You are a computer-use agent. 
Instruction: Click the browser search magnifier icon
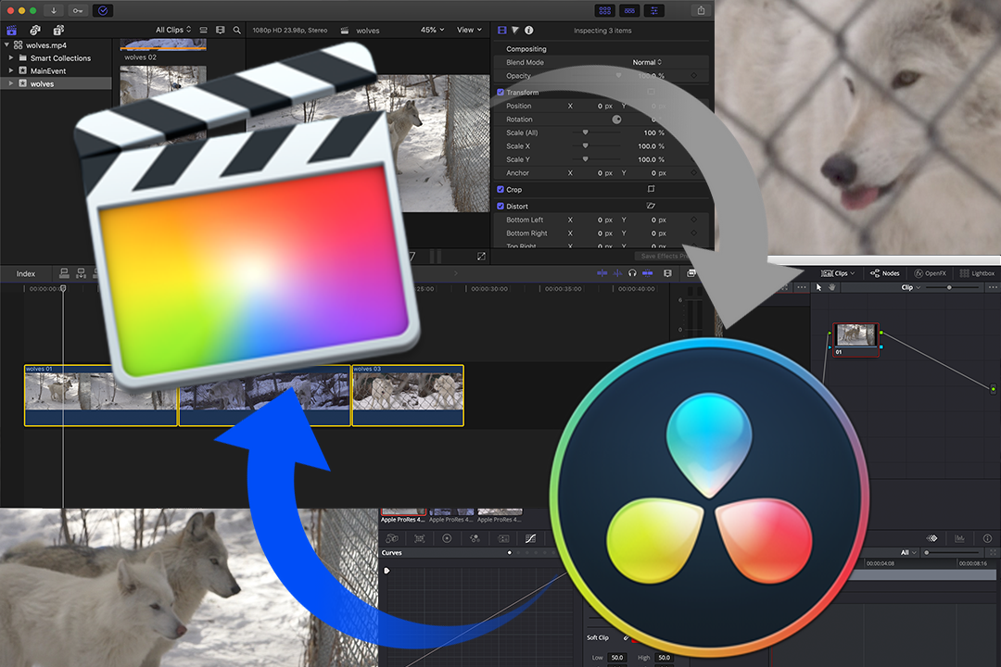237,30
